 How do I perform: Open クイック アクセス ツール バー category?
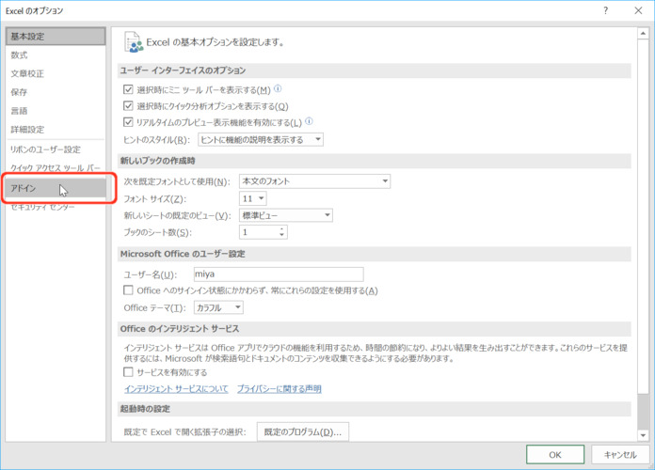point(56,168)
